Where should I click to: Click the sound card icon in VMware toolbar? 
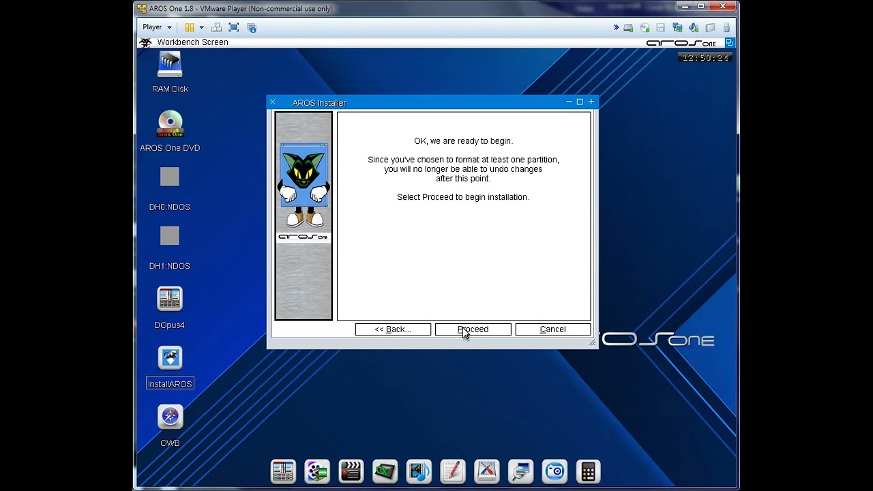click(x=694, y=28)
